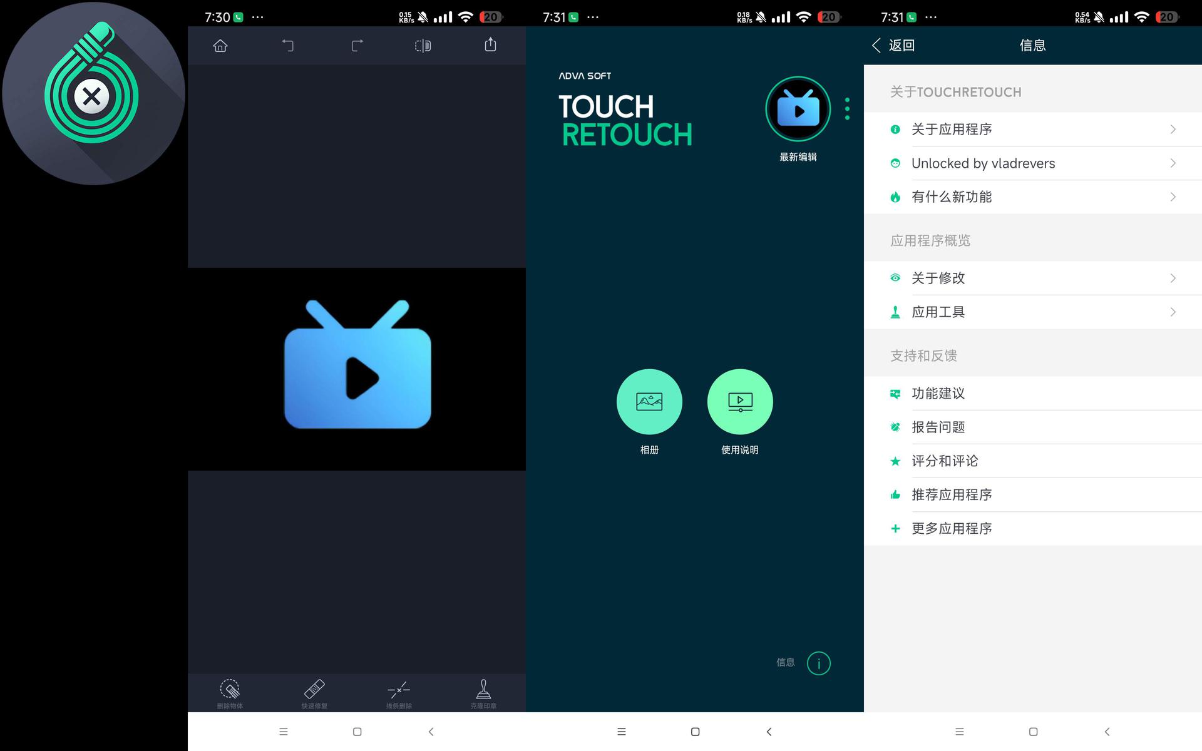Tap the blue TV image on the editor canvas
The width and height of the screenshot is (1202, 751).
click(357, 365)
